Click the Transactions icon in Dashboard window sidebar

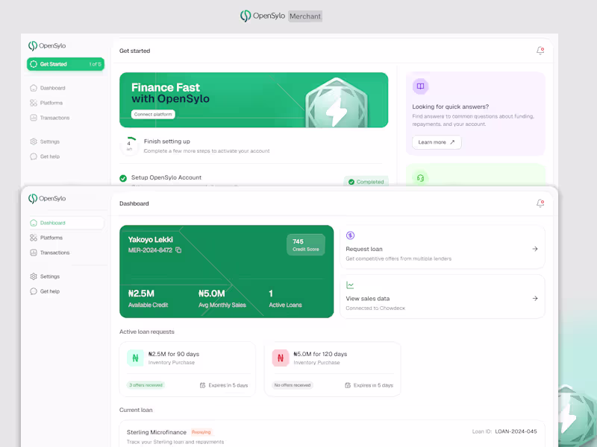[34, 253]
